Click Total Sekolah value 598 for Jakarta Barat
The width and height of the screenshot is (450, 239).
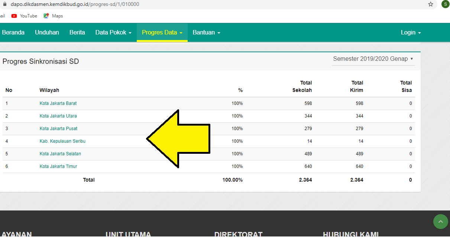point(308,103)
